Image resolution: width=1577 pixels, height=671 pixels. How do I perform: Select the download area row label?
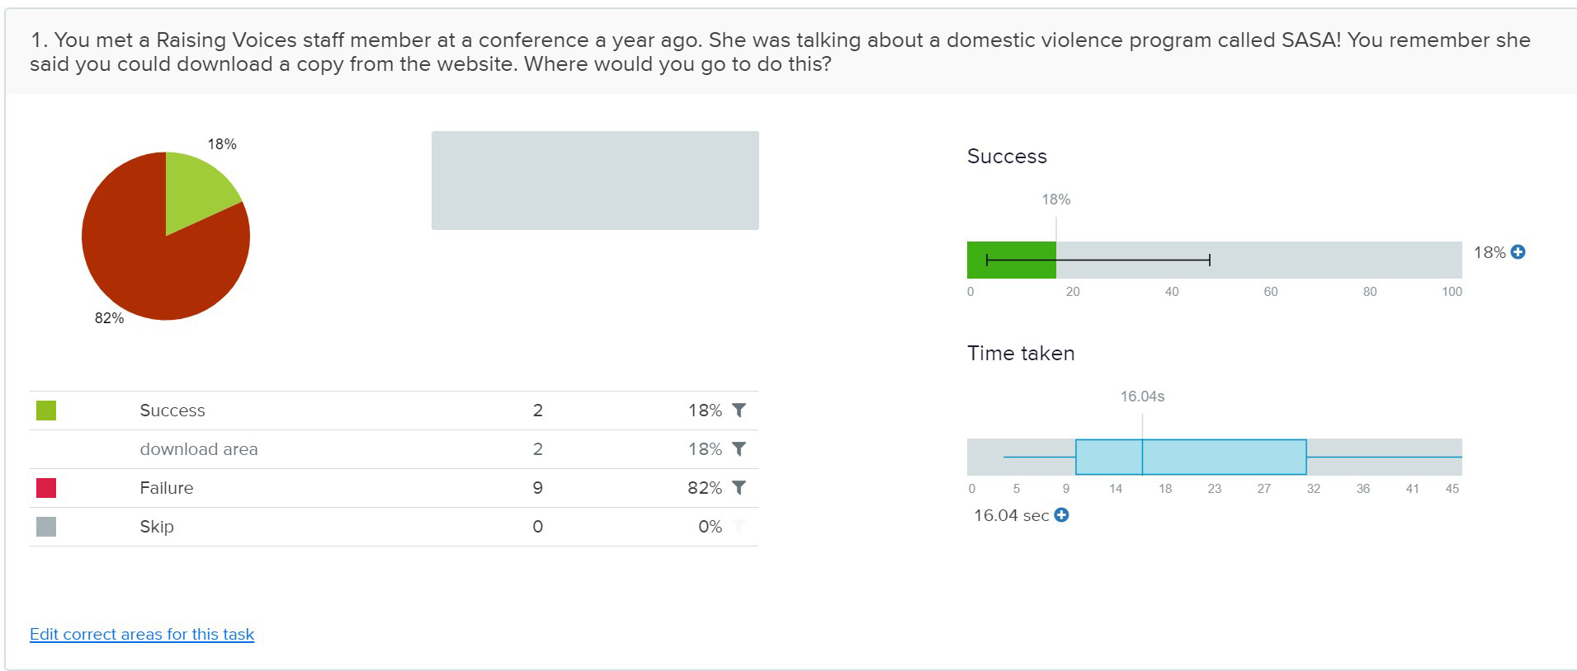pos(199,449)
